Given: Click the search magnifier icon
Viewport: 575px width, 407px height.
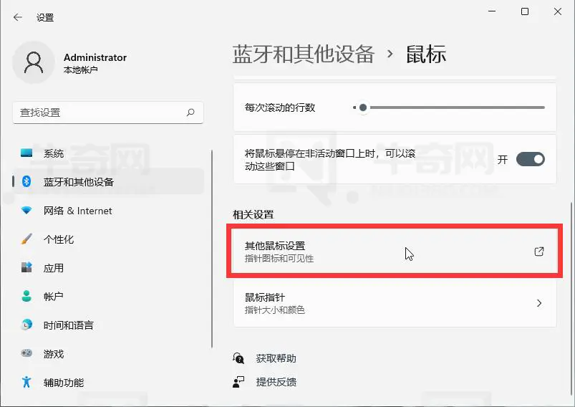Looking at the screenshot, I should 190,112.
